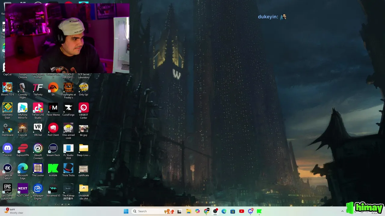Screen dimensions: 385x216
Task: Switch to Discord on the taskbar
Action: (251, 211)
